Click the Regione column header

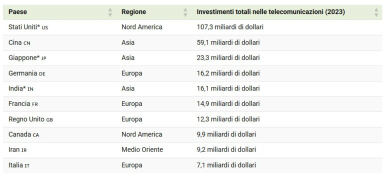[133, 12]
